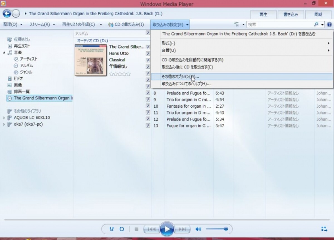Toggle shuffle mode icon

[112, 229]
